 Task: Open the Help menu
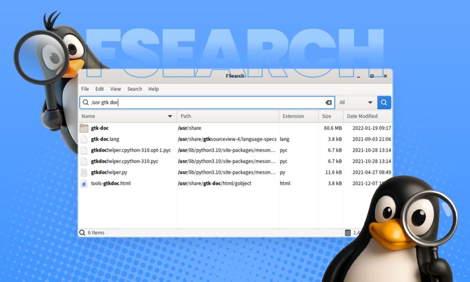pos(153,89)
